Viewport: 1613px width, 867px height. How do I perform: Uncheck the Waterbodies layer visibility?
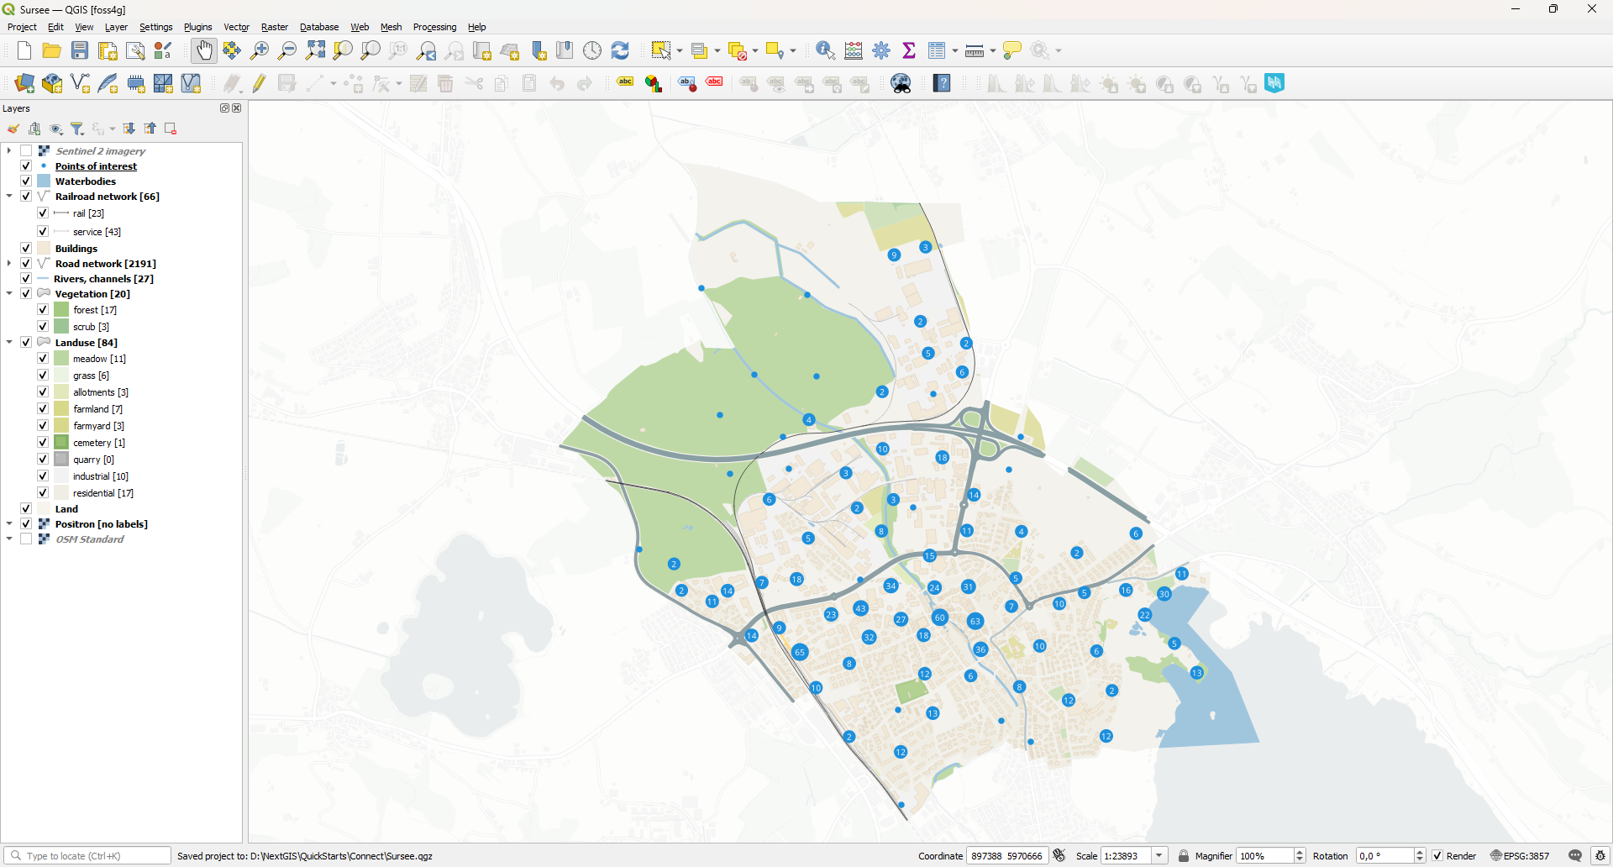tap(26, 181)
